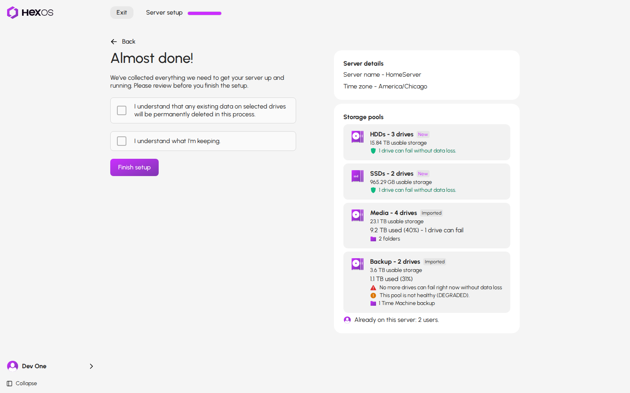Click the "Server name - HomeServer" text
This screenshot has height=393, width=630.
[382, 75]
